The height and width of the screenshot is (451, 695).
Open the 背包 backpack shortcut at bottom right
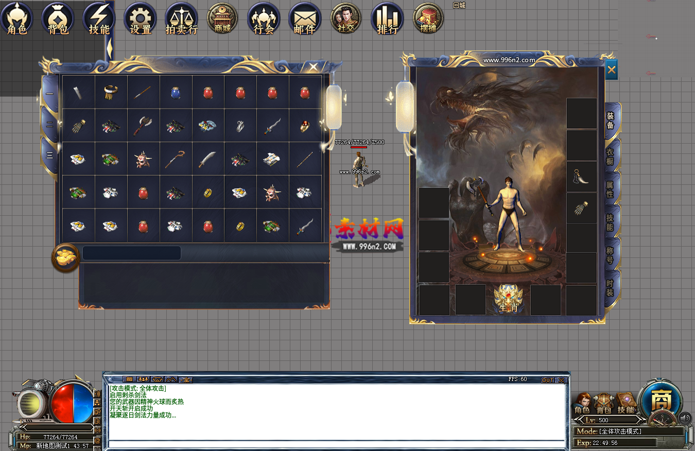pos(604,403)
